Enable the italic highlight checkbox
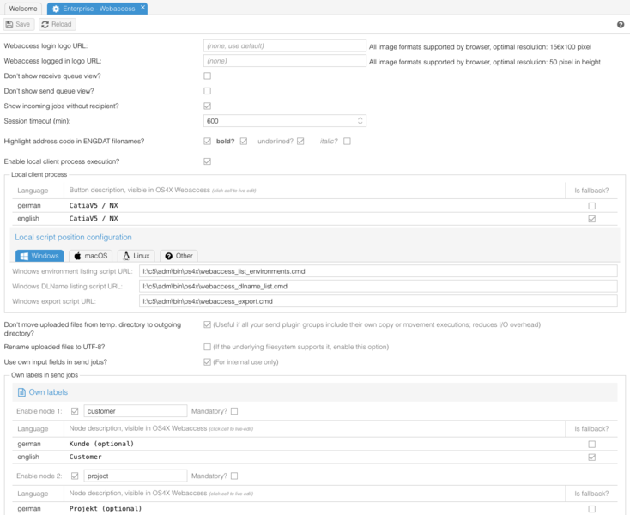This screenshot has height=515, width=630. point(347,142)
